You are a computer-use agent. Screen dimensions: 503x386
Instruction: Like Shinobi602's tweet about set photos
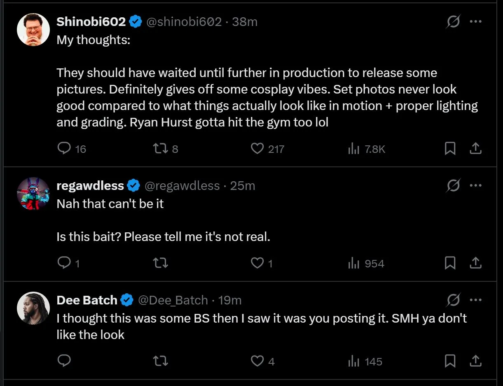(x=257, y=149)
